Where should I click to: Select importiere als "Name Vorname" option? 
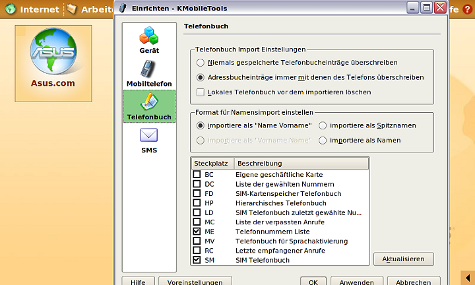point(201,125)
